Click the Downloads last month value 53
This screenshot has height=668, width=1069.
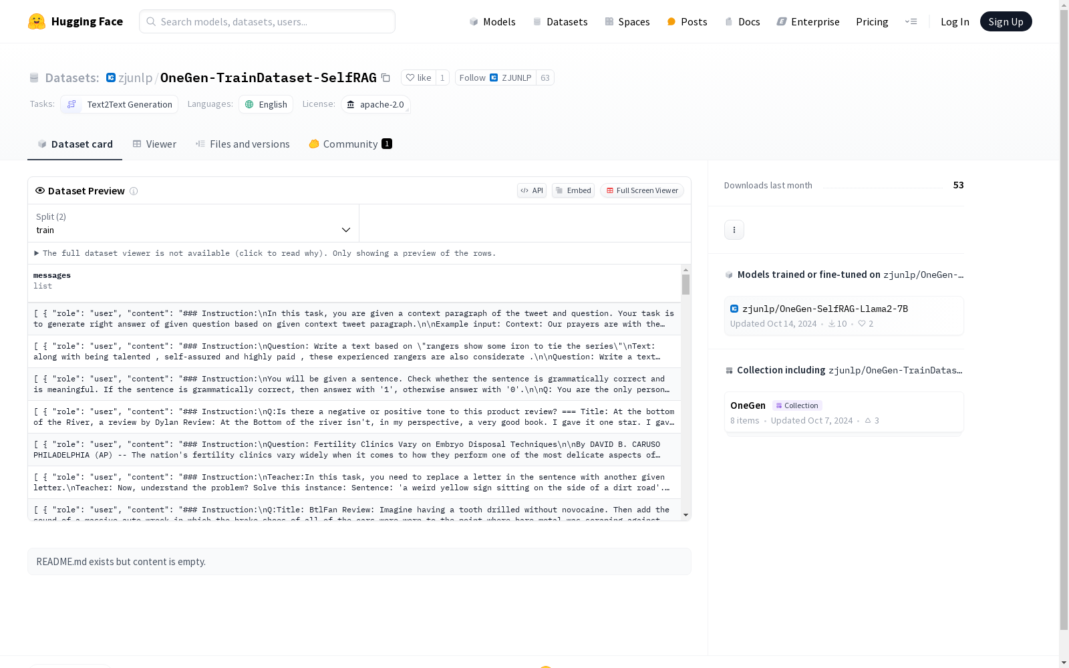point(958,185)
